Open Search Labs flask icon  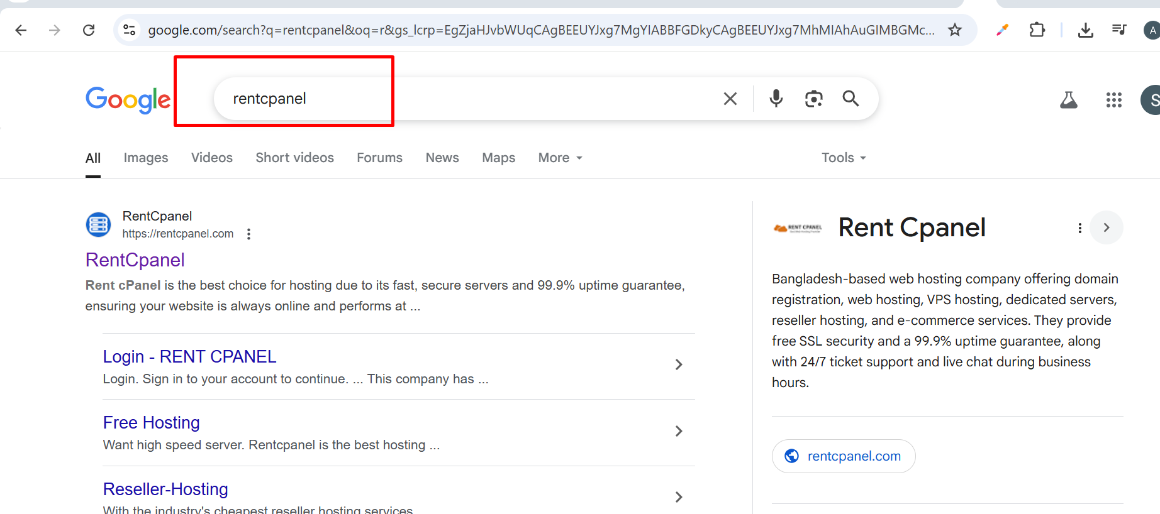(1069, 100)
